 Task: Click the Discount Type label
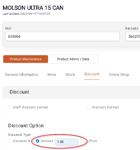(19, 135)
